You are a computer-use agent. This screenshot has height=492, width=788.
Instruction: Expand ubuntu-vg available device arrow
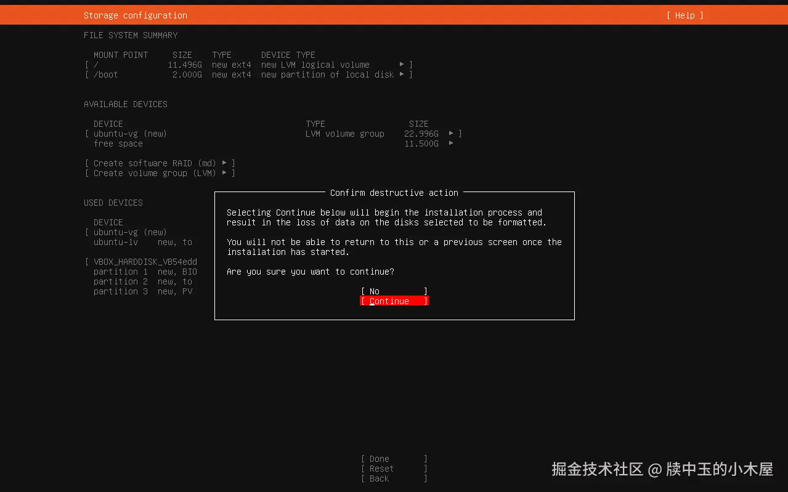[x=451, y=134]
